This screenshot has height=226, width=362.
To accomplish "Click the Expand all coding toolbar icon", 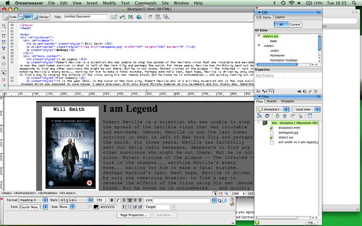I will click(x=4, y=48).
